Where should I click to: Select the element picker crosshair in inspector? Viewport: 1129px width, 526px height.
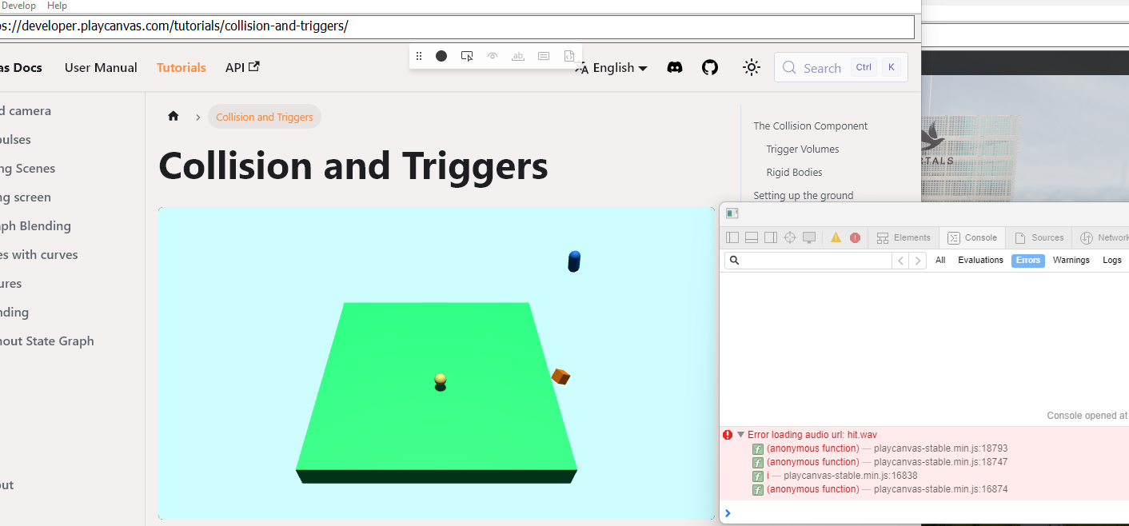(x=790, y=237)
